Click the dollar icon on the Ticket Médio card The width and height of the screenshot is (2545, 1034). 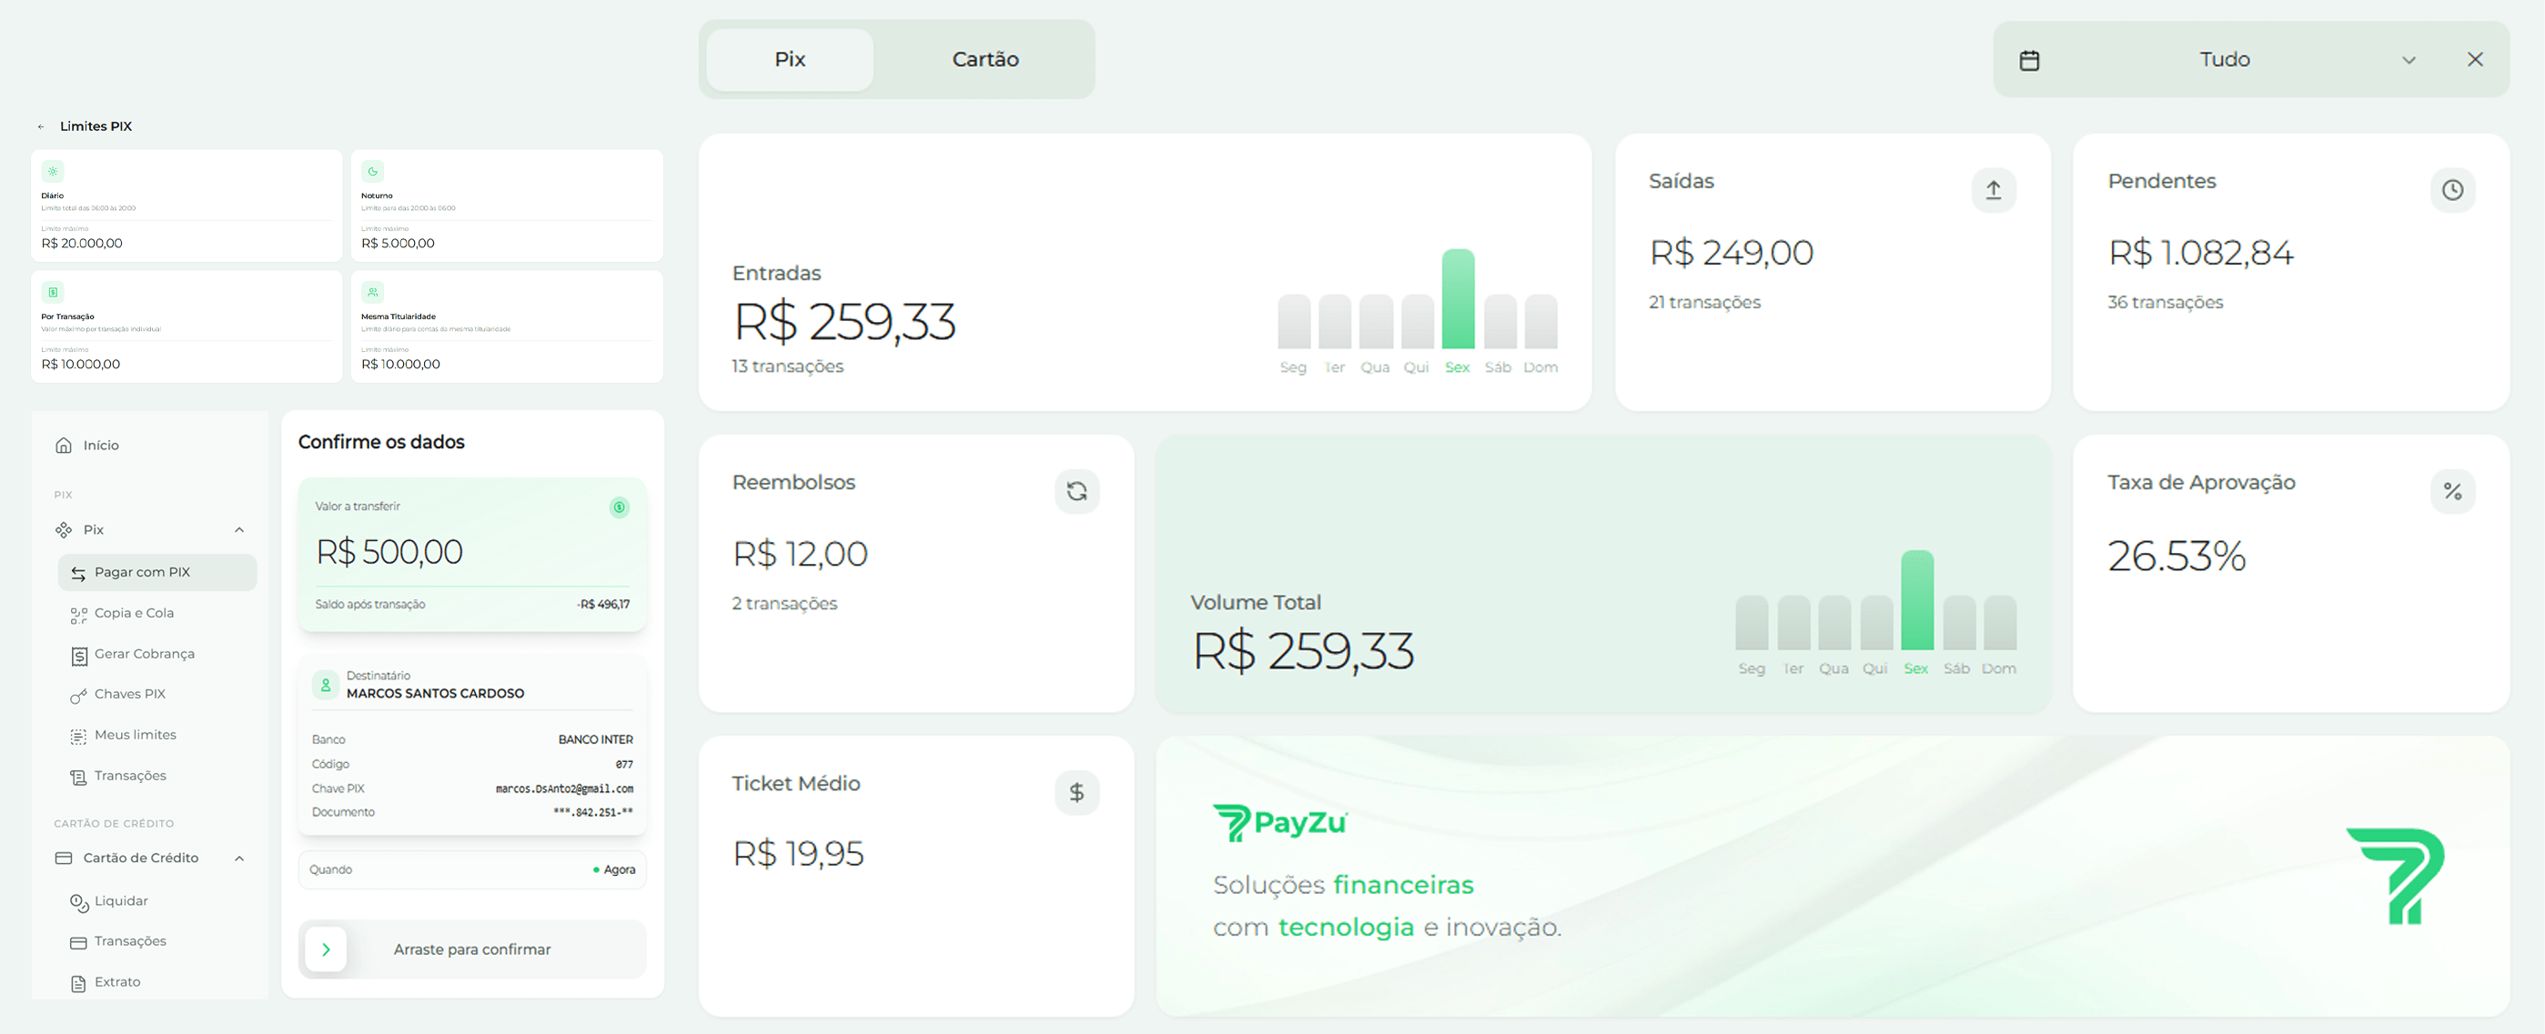tap(1078, 792)
